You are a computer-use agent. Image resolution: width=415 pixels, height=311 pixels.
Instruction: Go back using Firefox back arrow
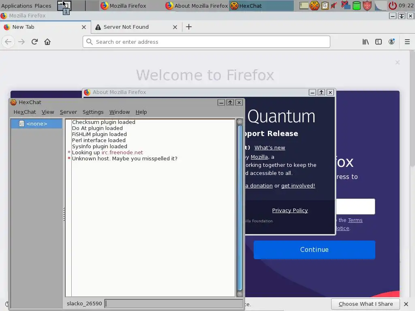coord(8,42)
